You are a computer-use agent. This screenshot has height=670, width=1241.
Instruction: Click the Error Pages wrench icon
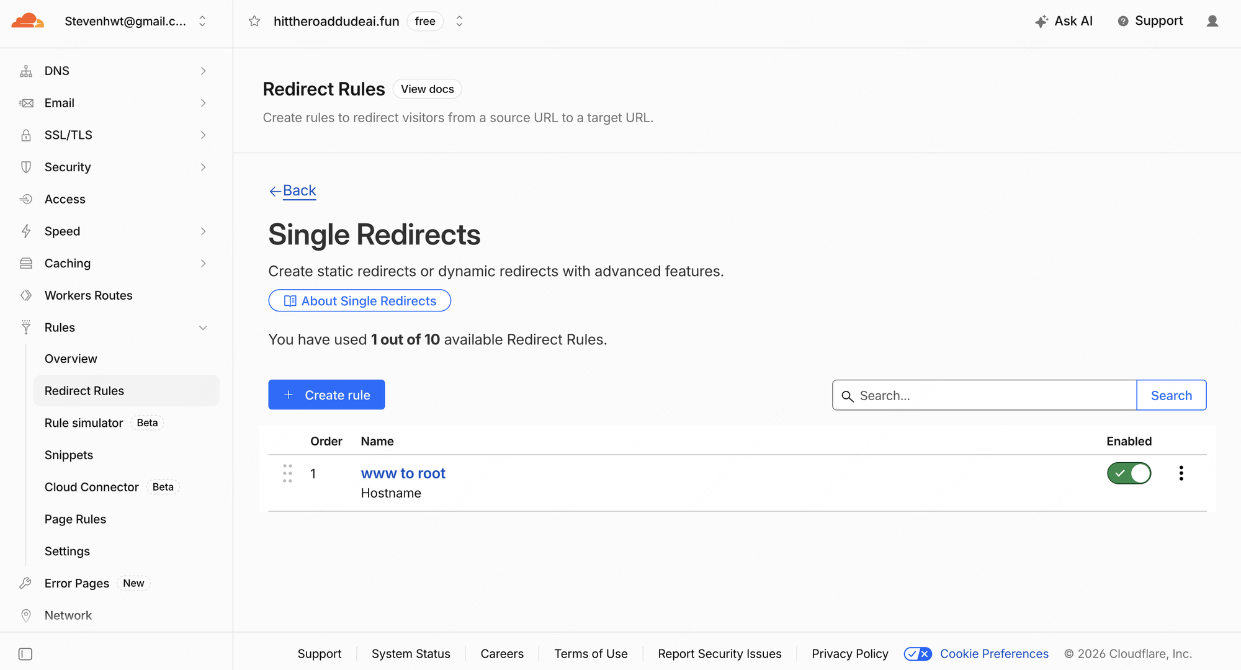[x=26, y=583]
